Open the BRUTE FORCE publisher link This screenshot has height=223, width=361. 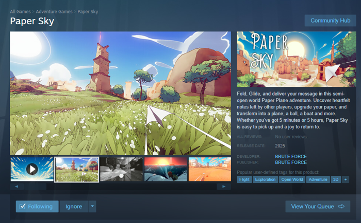pos(291,162)
